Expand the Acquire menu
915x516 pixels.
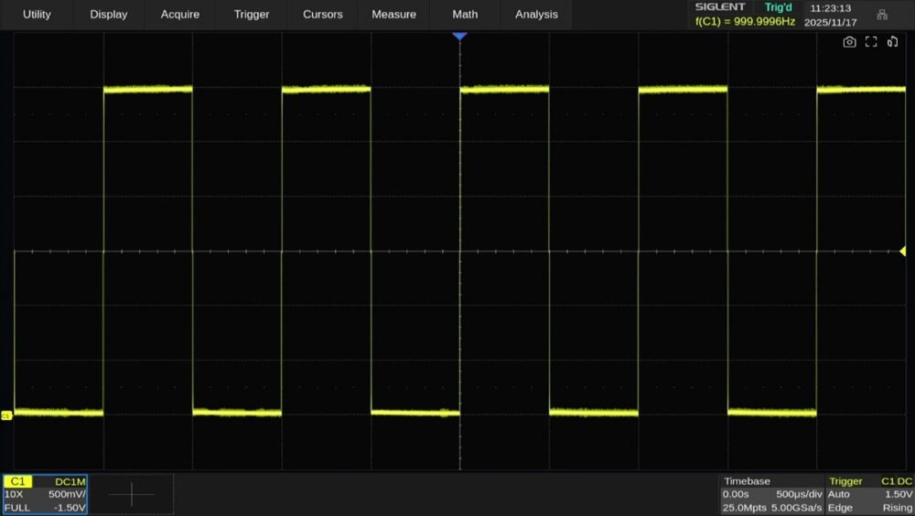tap(180, 15)
